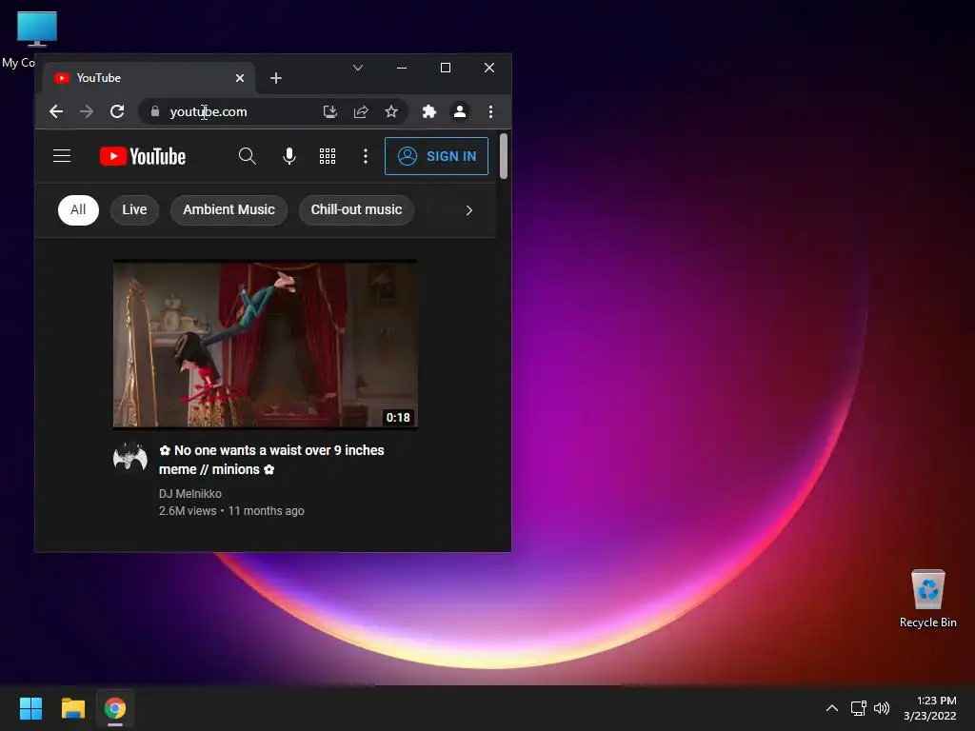The image size is (975, 731).
Task: Select the Chill-out music chip
Action: tap(356, 209)
